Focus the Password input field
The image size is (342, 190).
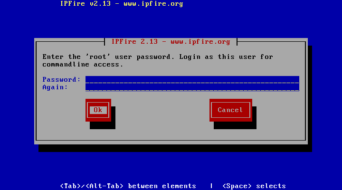click(192, 80)
